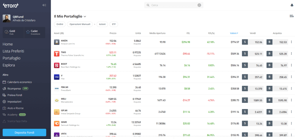Viewport: 295px width, 139px height.
Task: Open the more options menu for SEMR
Action: 291,123
